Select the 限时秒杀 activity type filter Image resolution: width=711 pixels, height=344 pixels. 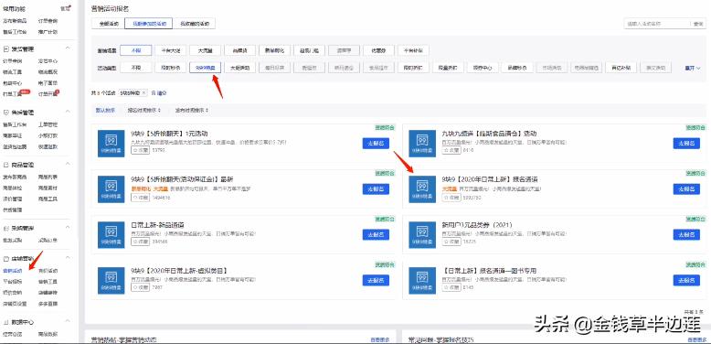click(x=171, y=68)
